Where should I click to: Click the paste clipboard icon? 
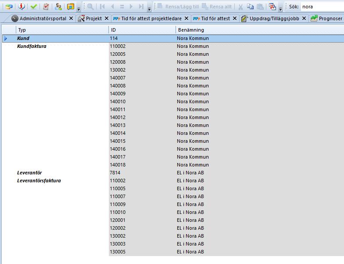pyautogui.click(x=260, y=7)
